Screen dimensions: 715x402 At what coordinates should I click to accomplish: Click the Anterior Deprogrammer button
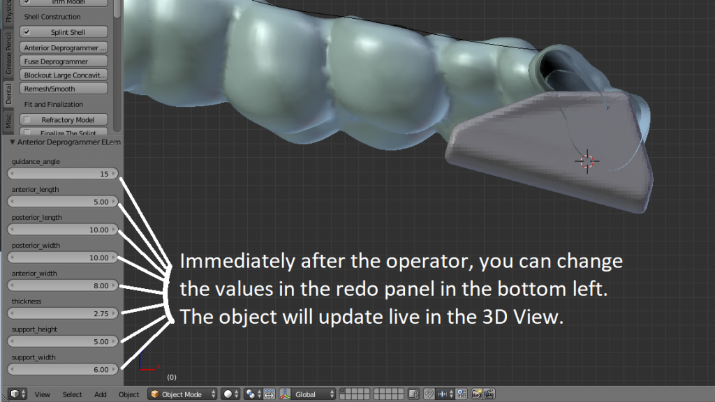click(x=64, y=47)
